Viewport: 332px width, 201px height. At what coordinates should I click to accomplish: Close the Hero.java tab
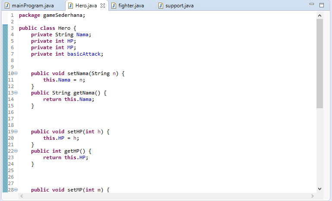pos(103,6)
